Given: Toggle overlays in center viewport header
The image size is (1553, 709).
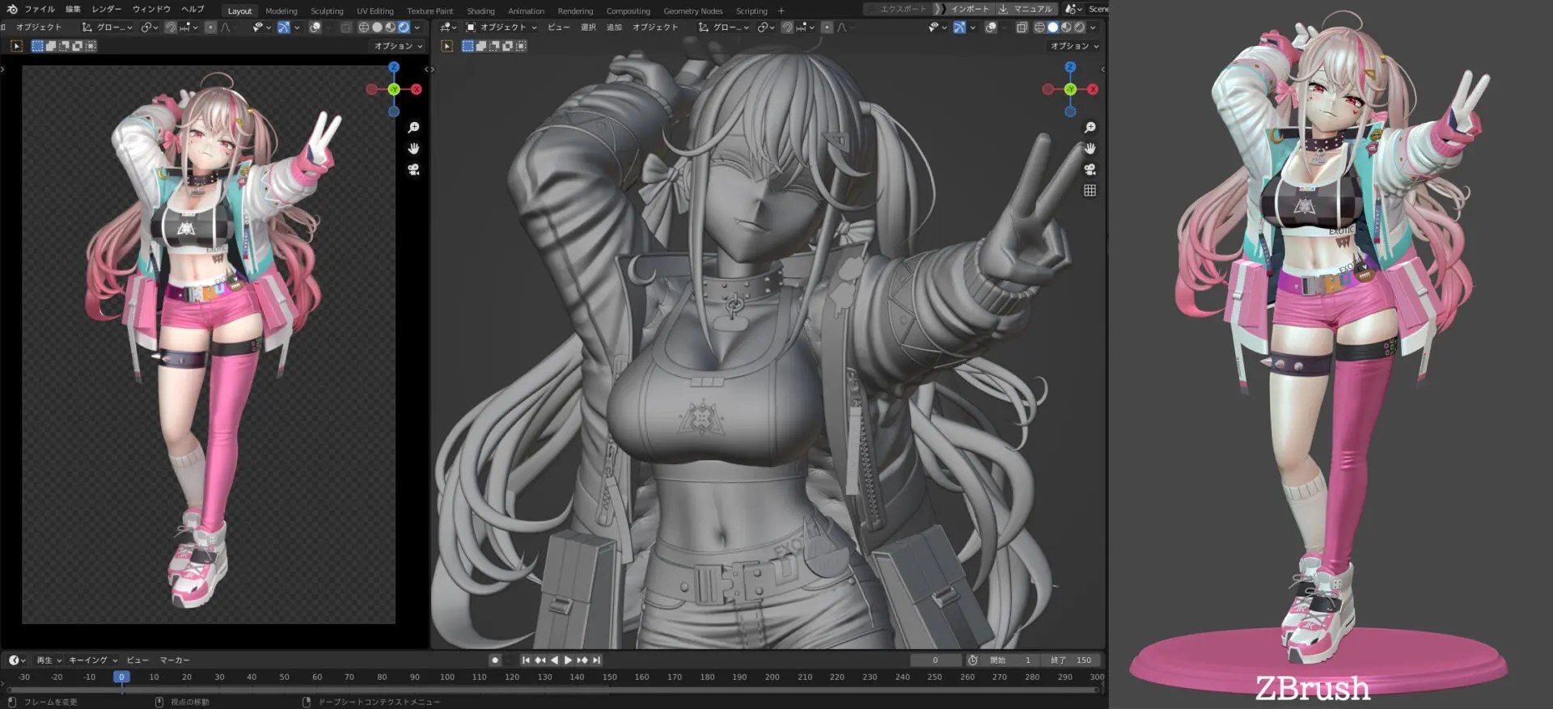Looking at the screenshot, I should 991,27.
